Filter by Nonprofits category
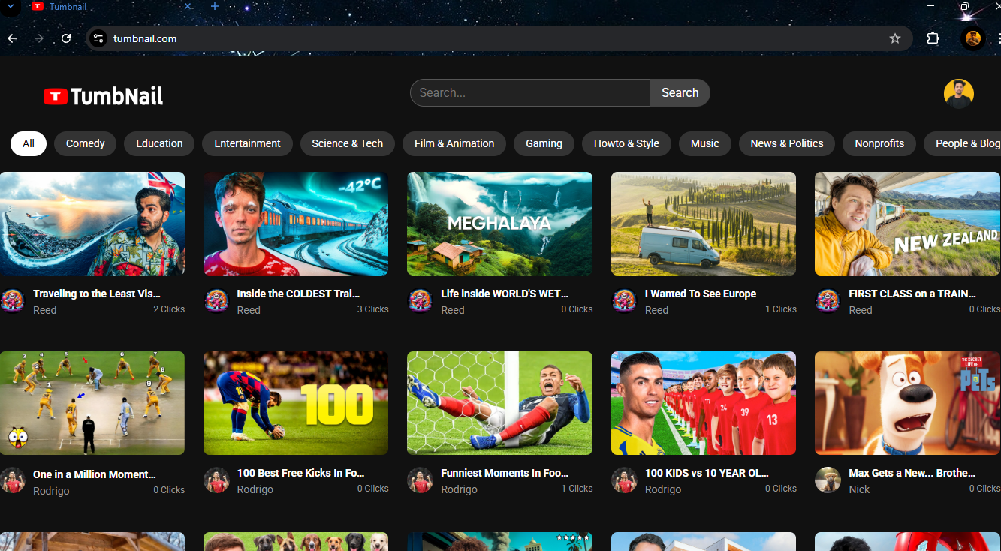The height and width of the screenshot is (551, 1001). pyautogui.click(x=879, y=143)
